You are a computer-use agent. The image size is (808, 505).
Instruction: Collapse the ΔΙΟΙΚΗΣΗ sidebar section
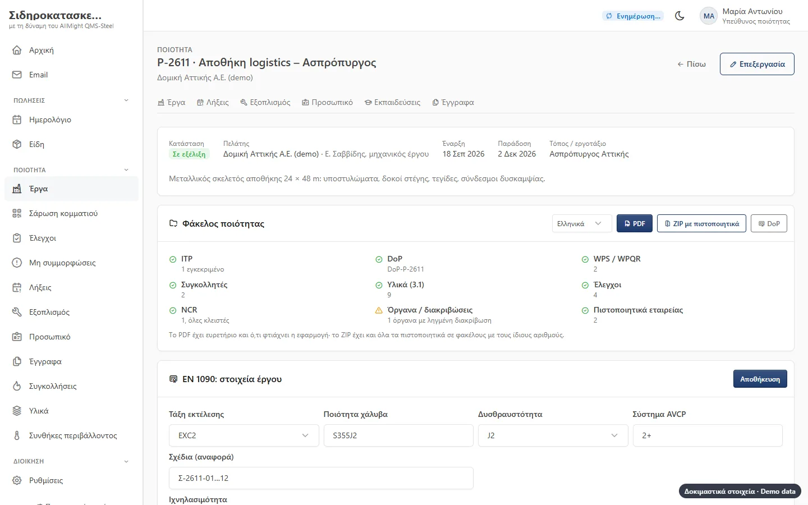pyautogui.click(x=126, y=461)
